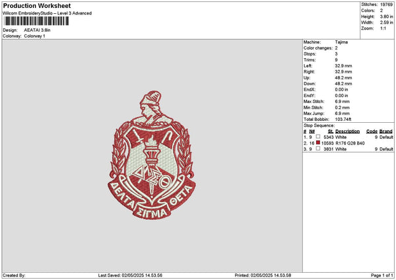396x280 pixels.
Task: Click the Zoom value 1:1
Action: 383,28
